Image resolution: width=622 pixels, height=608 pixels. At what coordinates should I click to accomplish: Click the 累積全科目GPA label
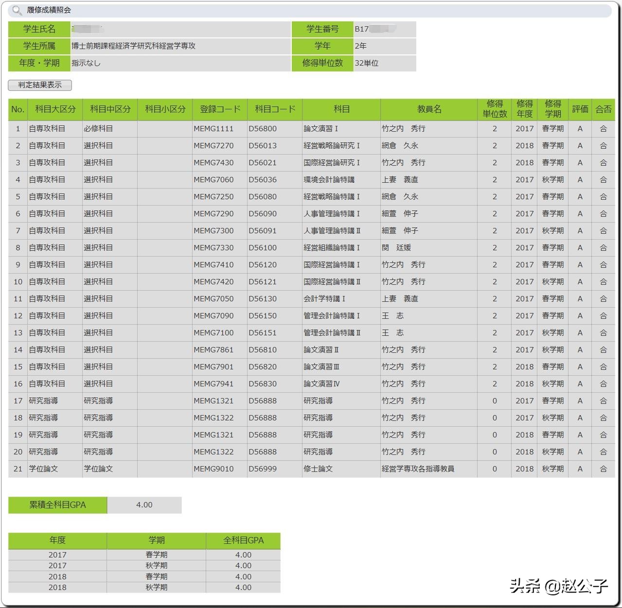[x=57, y=505]
